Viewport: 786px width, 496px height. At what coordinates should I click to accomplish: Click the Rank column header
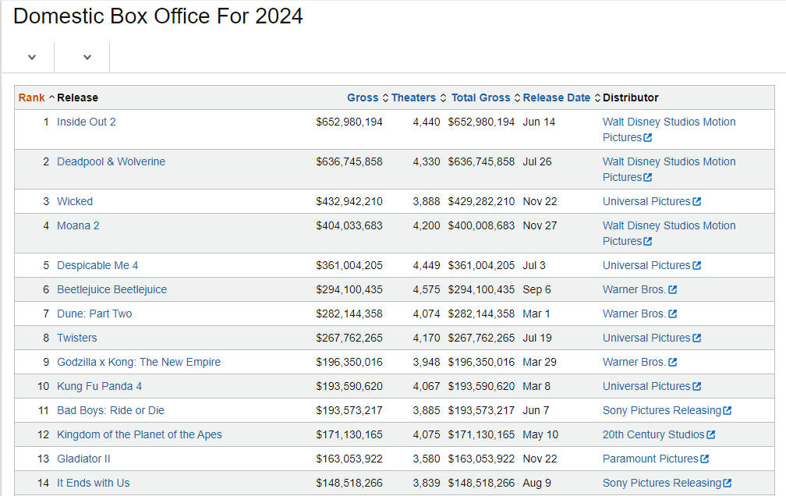31,97
